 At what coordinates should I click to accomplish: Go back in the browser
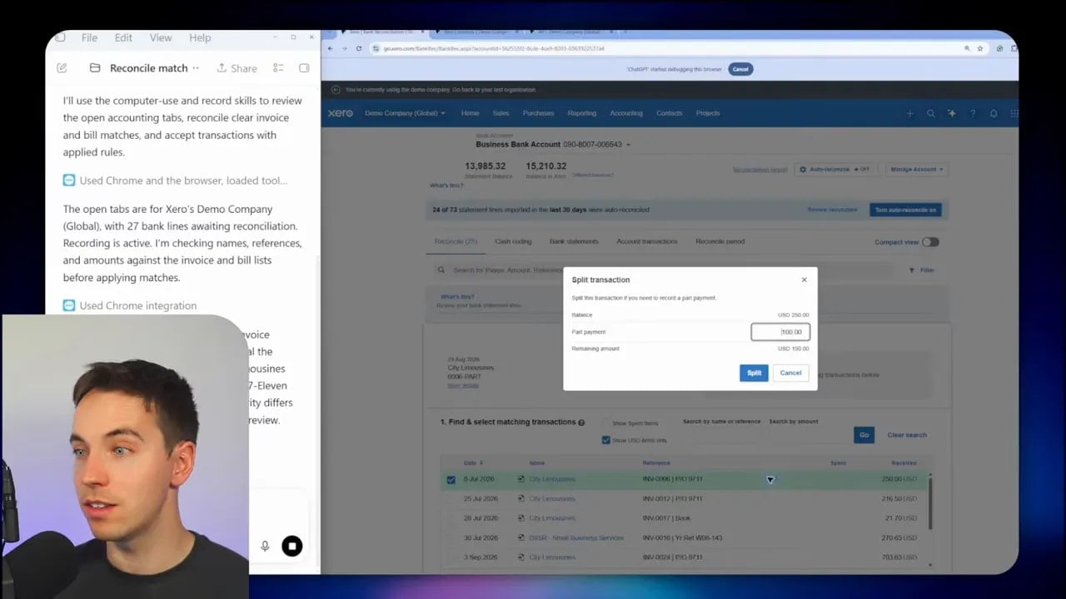pyautogui.click(x=330, y=48)
